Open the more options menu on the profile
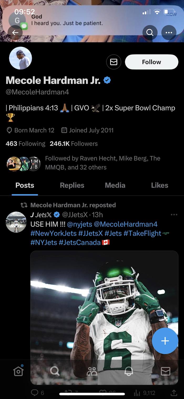The width and height of the screenshot is (184, 399). [169, 33]
